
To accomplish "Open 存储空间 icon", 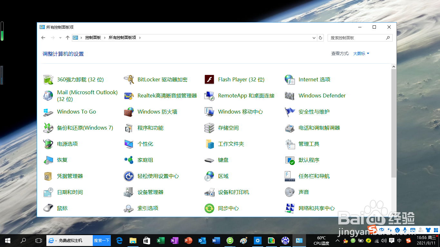I will (x=209, y=128).
